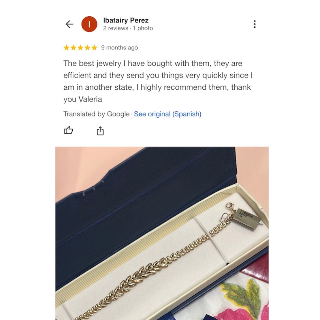The width and height of the screenshot is (320, 320).
Task: Click the third gold rating star
Action: (x=80, y=48)
